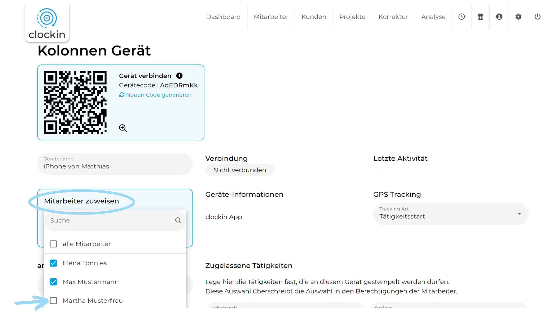Image resolution: width=551 pixels, height=316 pixels.
Task: Check the alle Mitarbeiter checkbox
Action: coord(53,244)
